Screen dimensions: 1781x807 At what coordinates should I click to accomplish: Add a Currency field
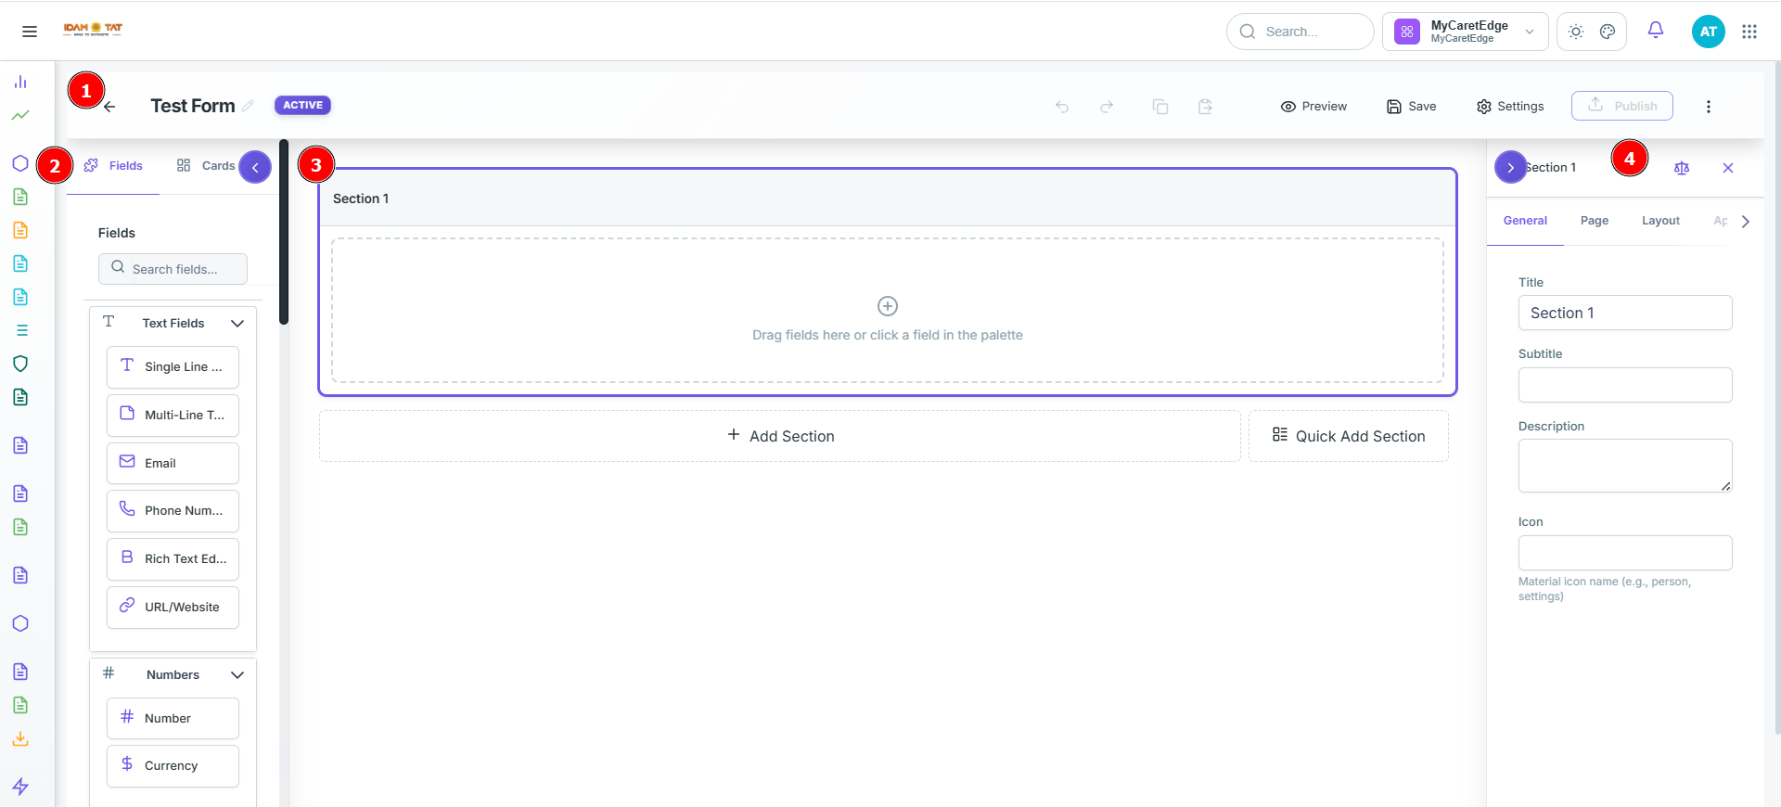pos(173,766)
